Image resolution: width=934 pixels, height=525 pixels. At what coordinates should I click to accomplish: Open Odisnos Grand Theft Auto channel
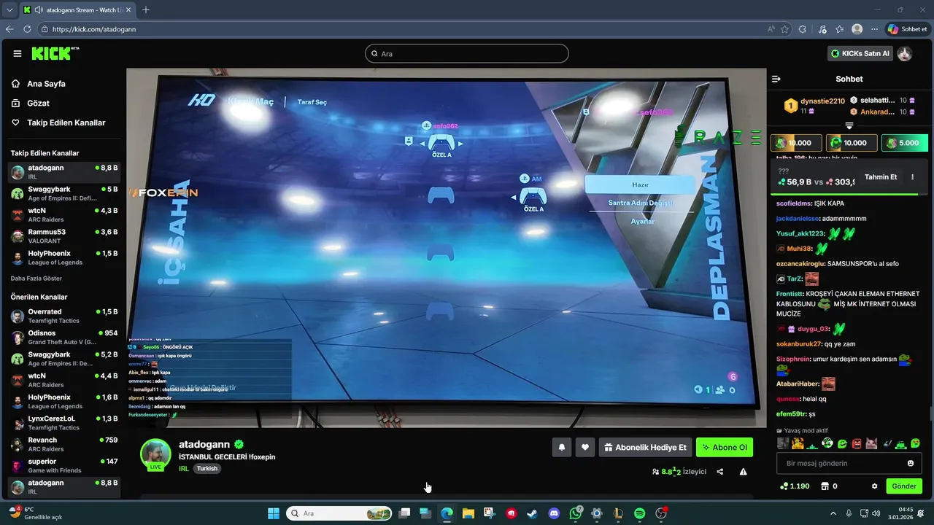[63, 337]
